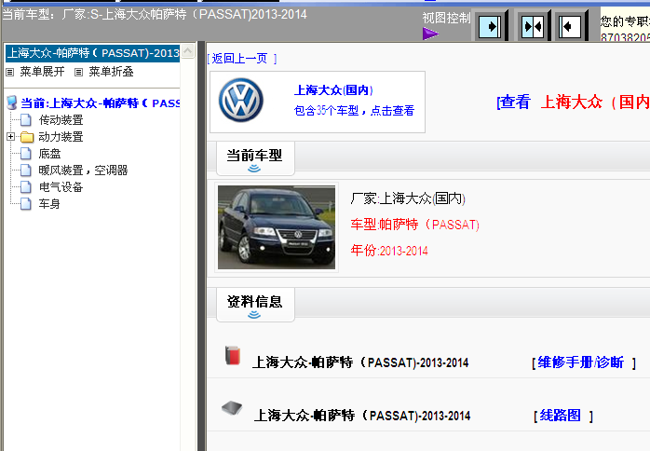The image size is (650, 451).
Task: Click 包含35个车型，点击查看 link
Action: (354, 110)
